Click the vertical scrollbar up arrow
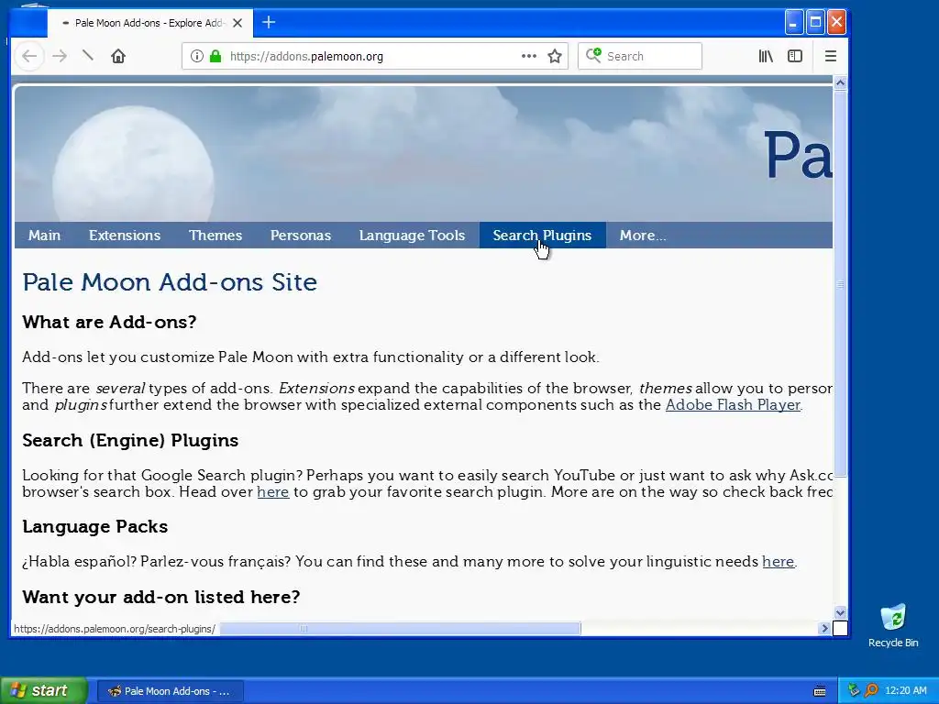Screen dimensions: 939x704 pyautogui.click(x=840, y=83)
